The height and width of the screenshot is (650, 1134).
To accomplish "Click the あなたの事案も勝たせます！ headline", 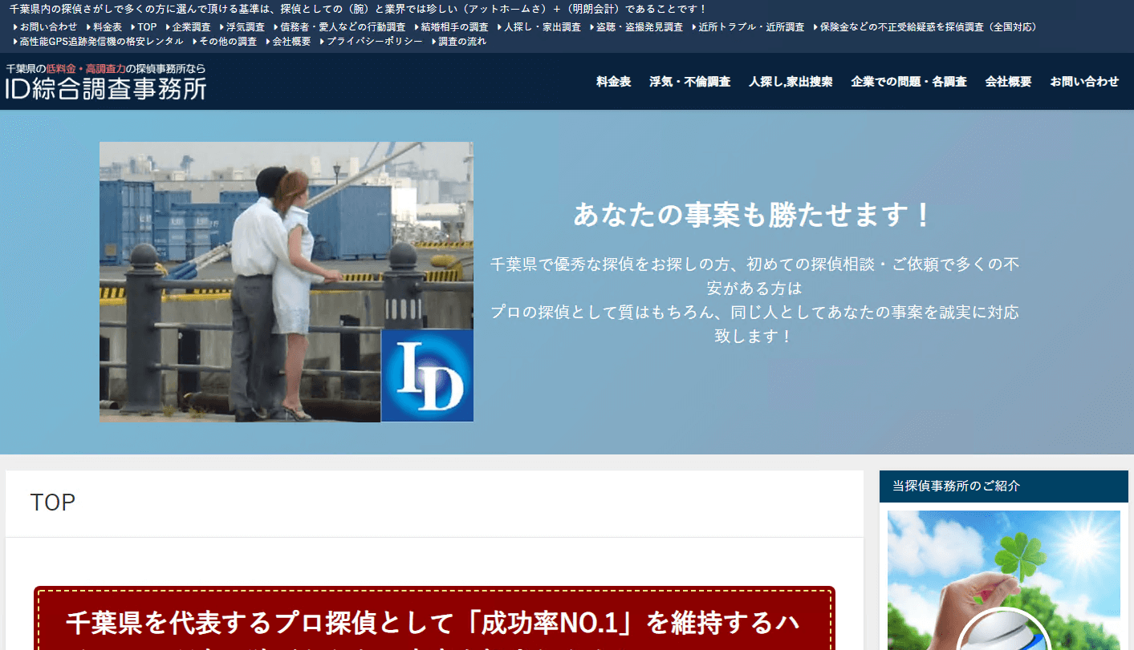I will (754, 215).
